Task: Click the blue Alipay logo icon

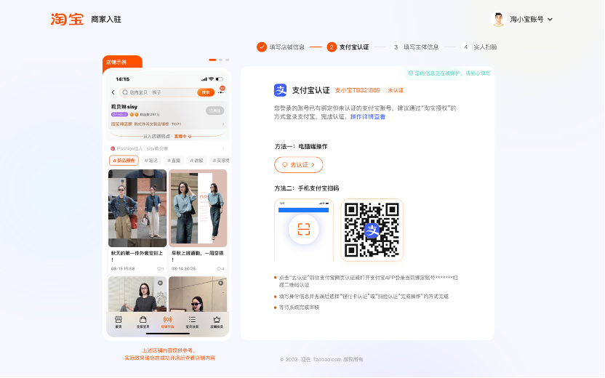Action: point(281,90)
